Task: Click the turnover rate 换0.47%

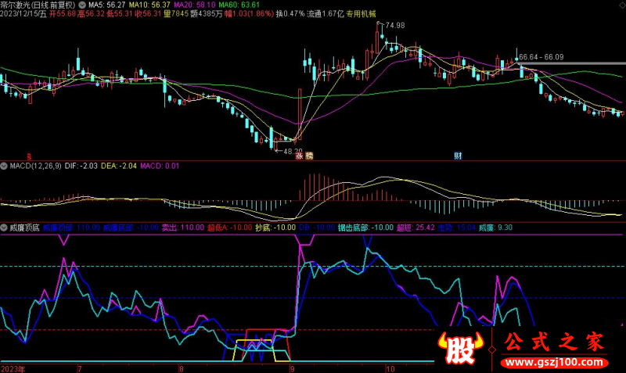Action: 290,13
